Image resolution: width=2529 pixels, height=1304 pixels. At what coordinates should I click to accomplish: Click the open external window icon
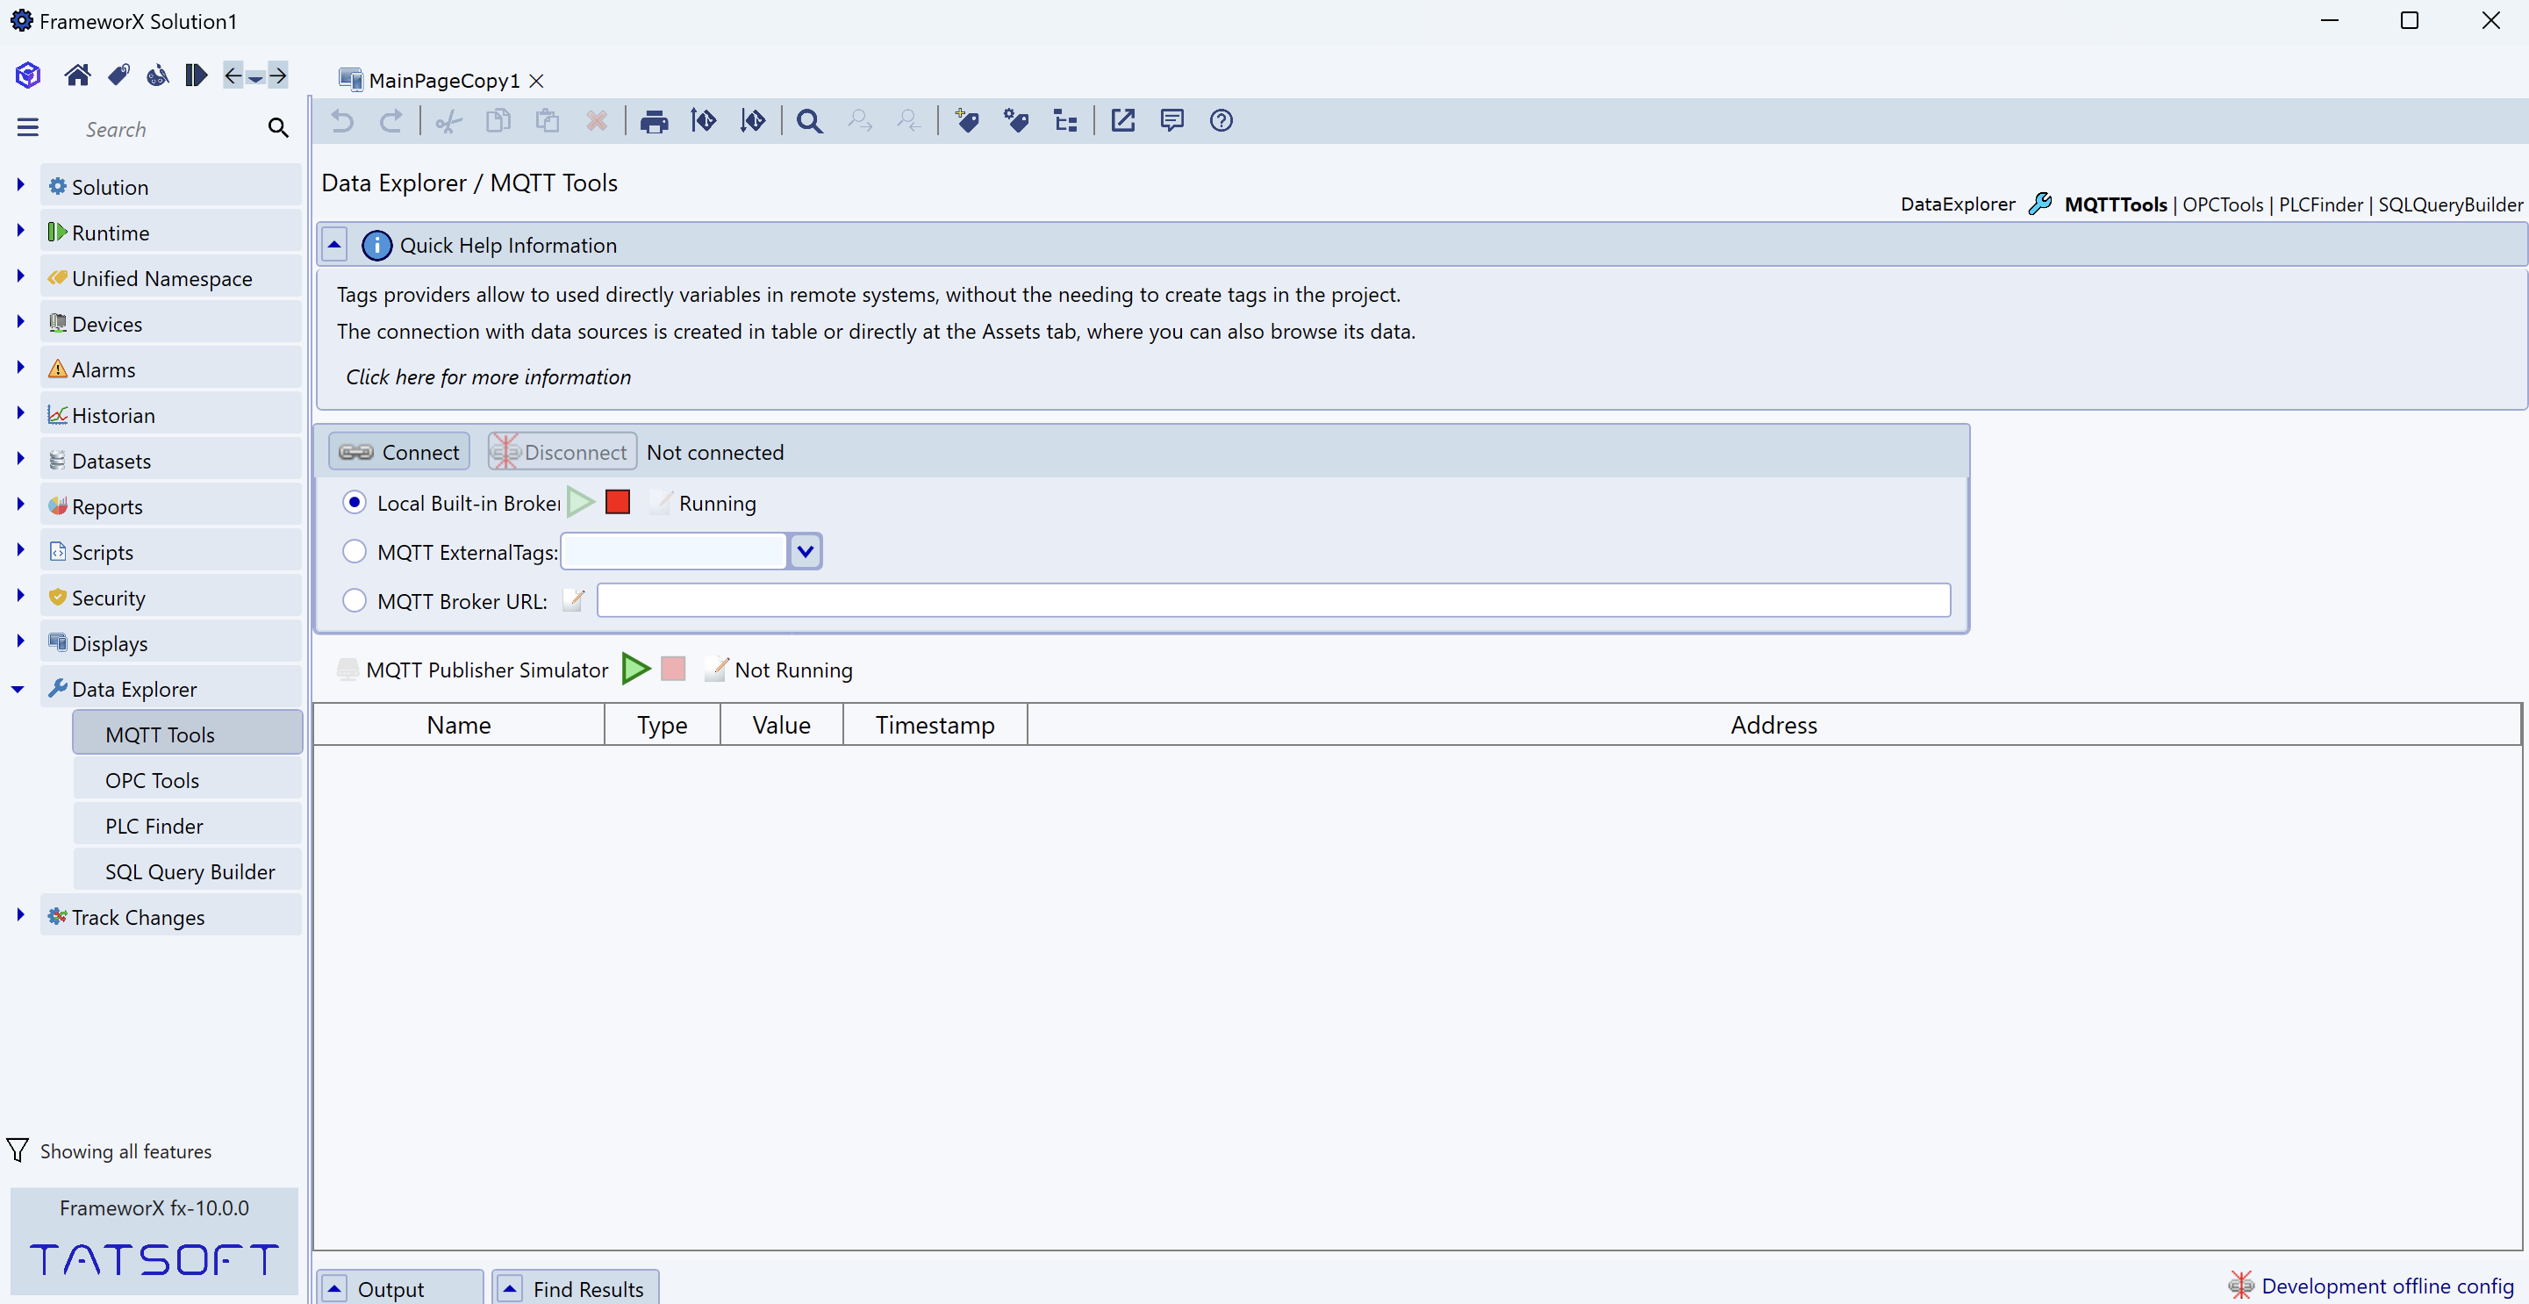[x=1122, y=121]
